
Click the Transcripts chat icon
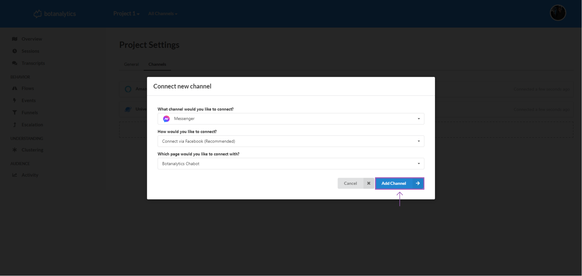(15, 63)
